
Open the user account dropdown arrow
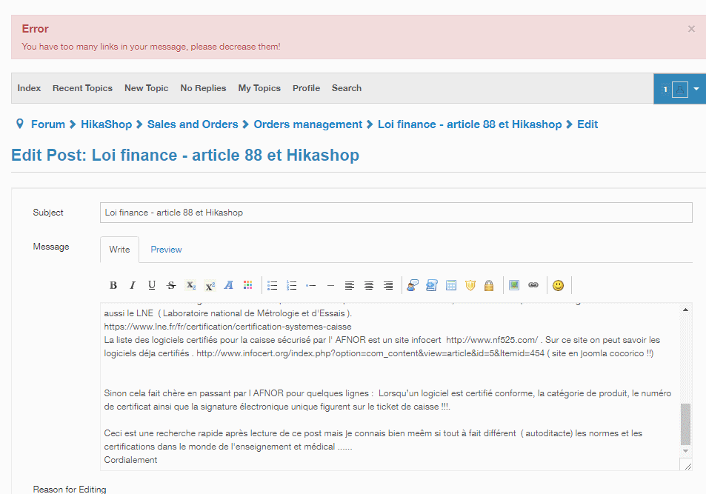tap(696, 89)
